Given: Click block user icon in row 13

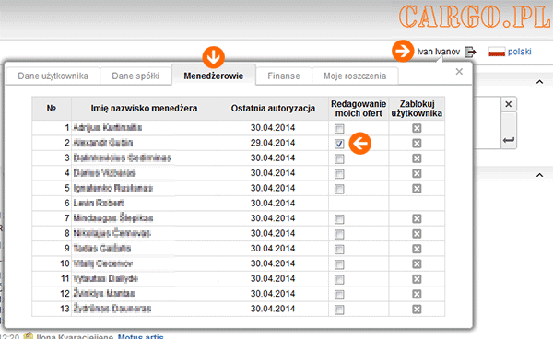Looking at the screenshot, I should pos(417,309).
